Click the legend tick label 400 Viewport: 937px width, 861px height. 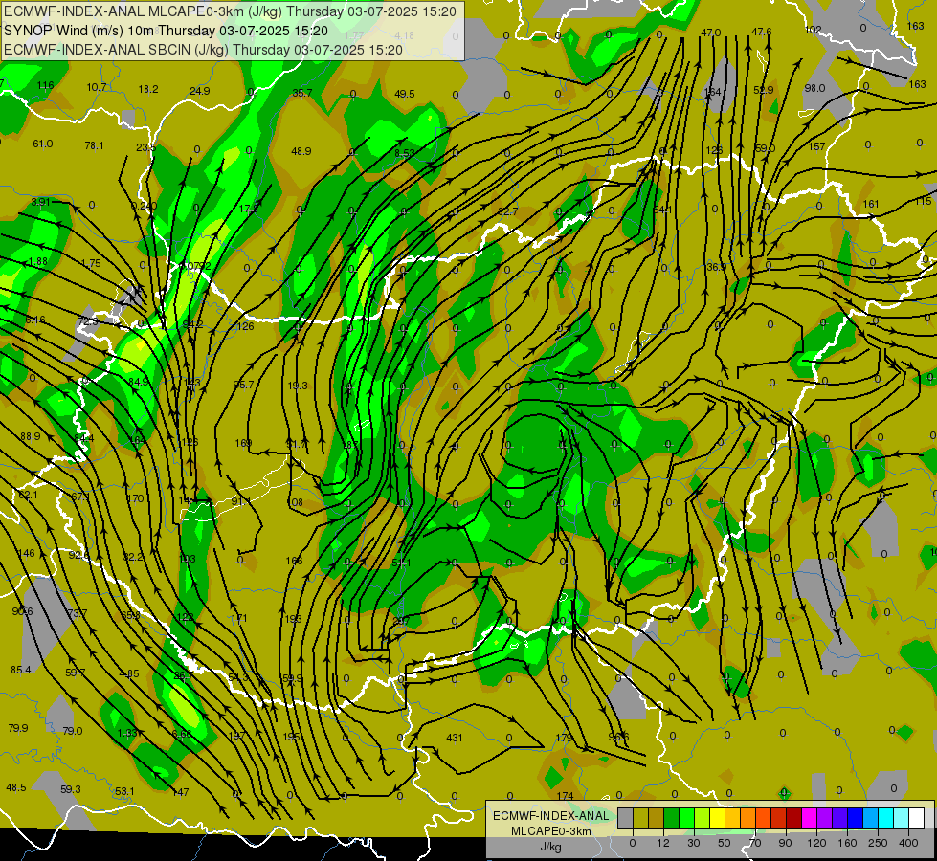tap(908, 843)
